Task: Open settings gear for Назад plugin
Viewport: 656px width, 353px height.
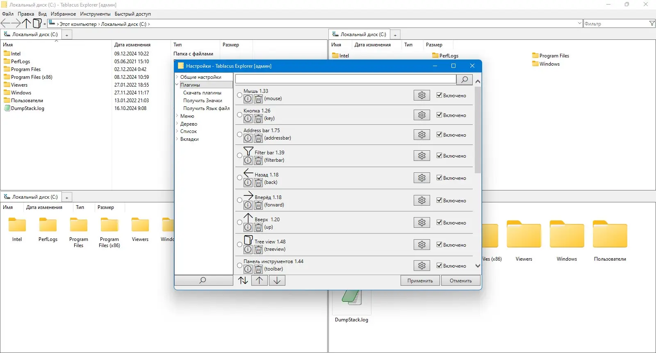Action: pos(422,178)
